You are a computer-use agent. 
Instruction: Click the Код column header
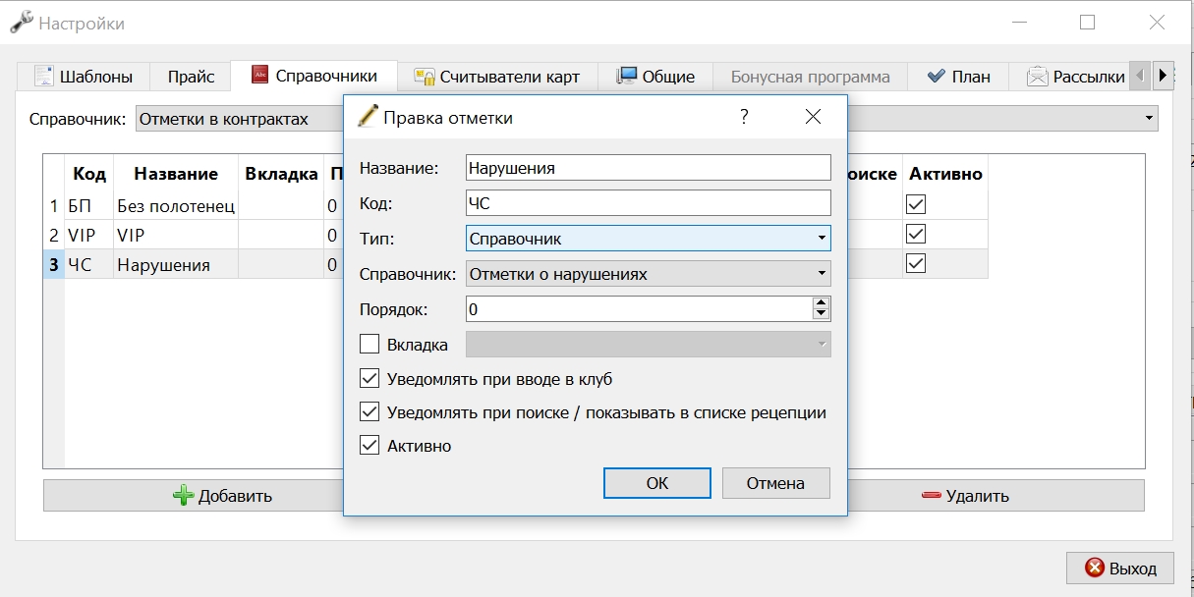(89, 174)
